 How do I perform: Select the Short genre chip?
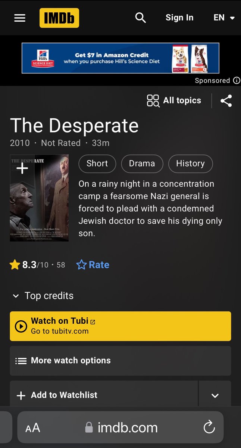pyautogui.click(x=97, y=164)
